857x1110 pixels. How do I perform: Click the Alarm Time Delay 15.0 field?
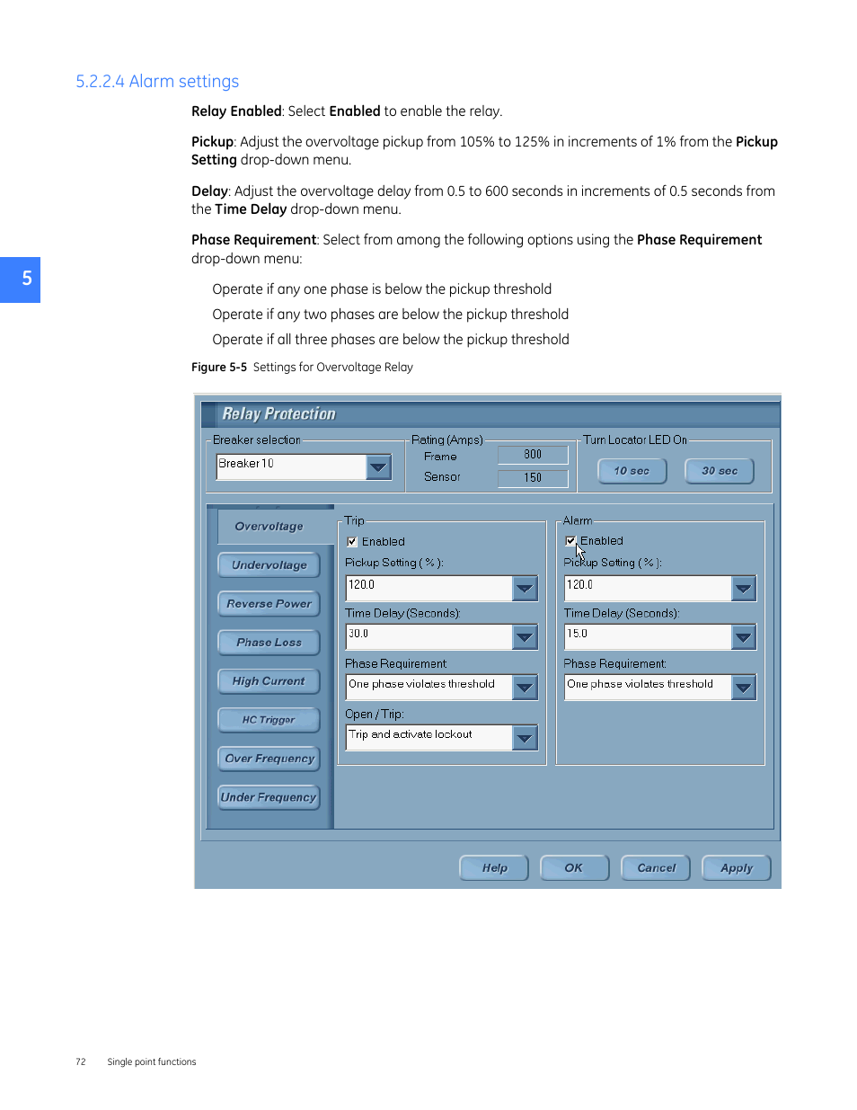click(648, 637)
